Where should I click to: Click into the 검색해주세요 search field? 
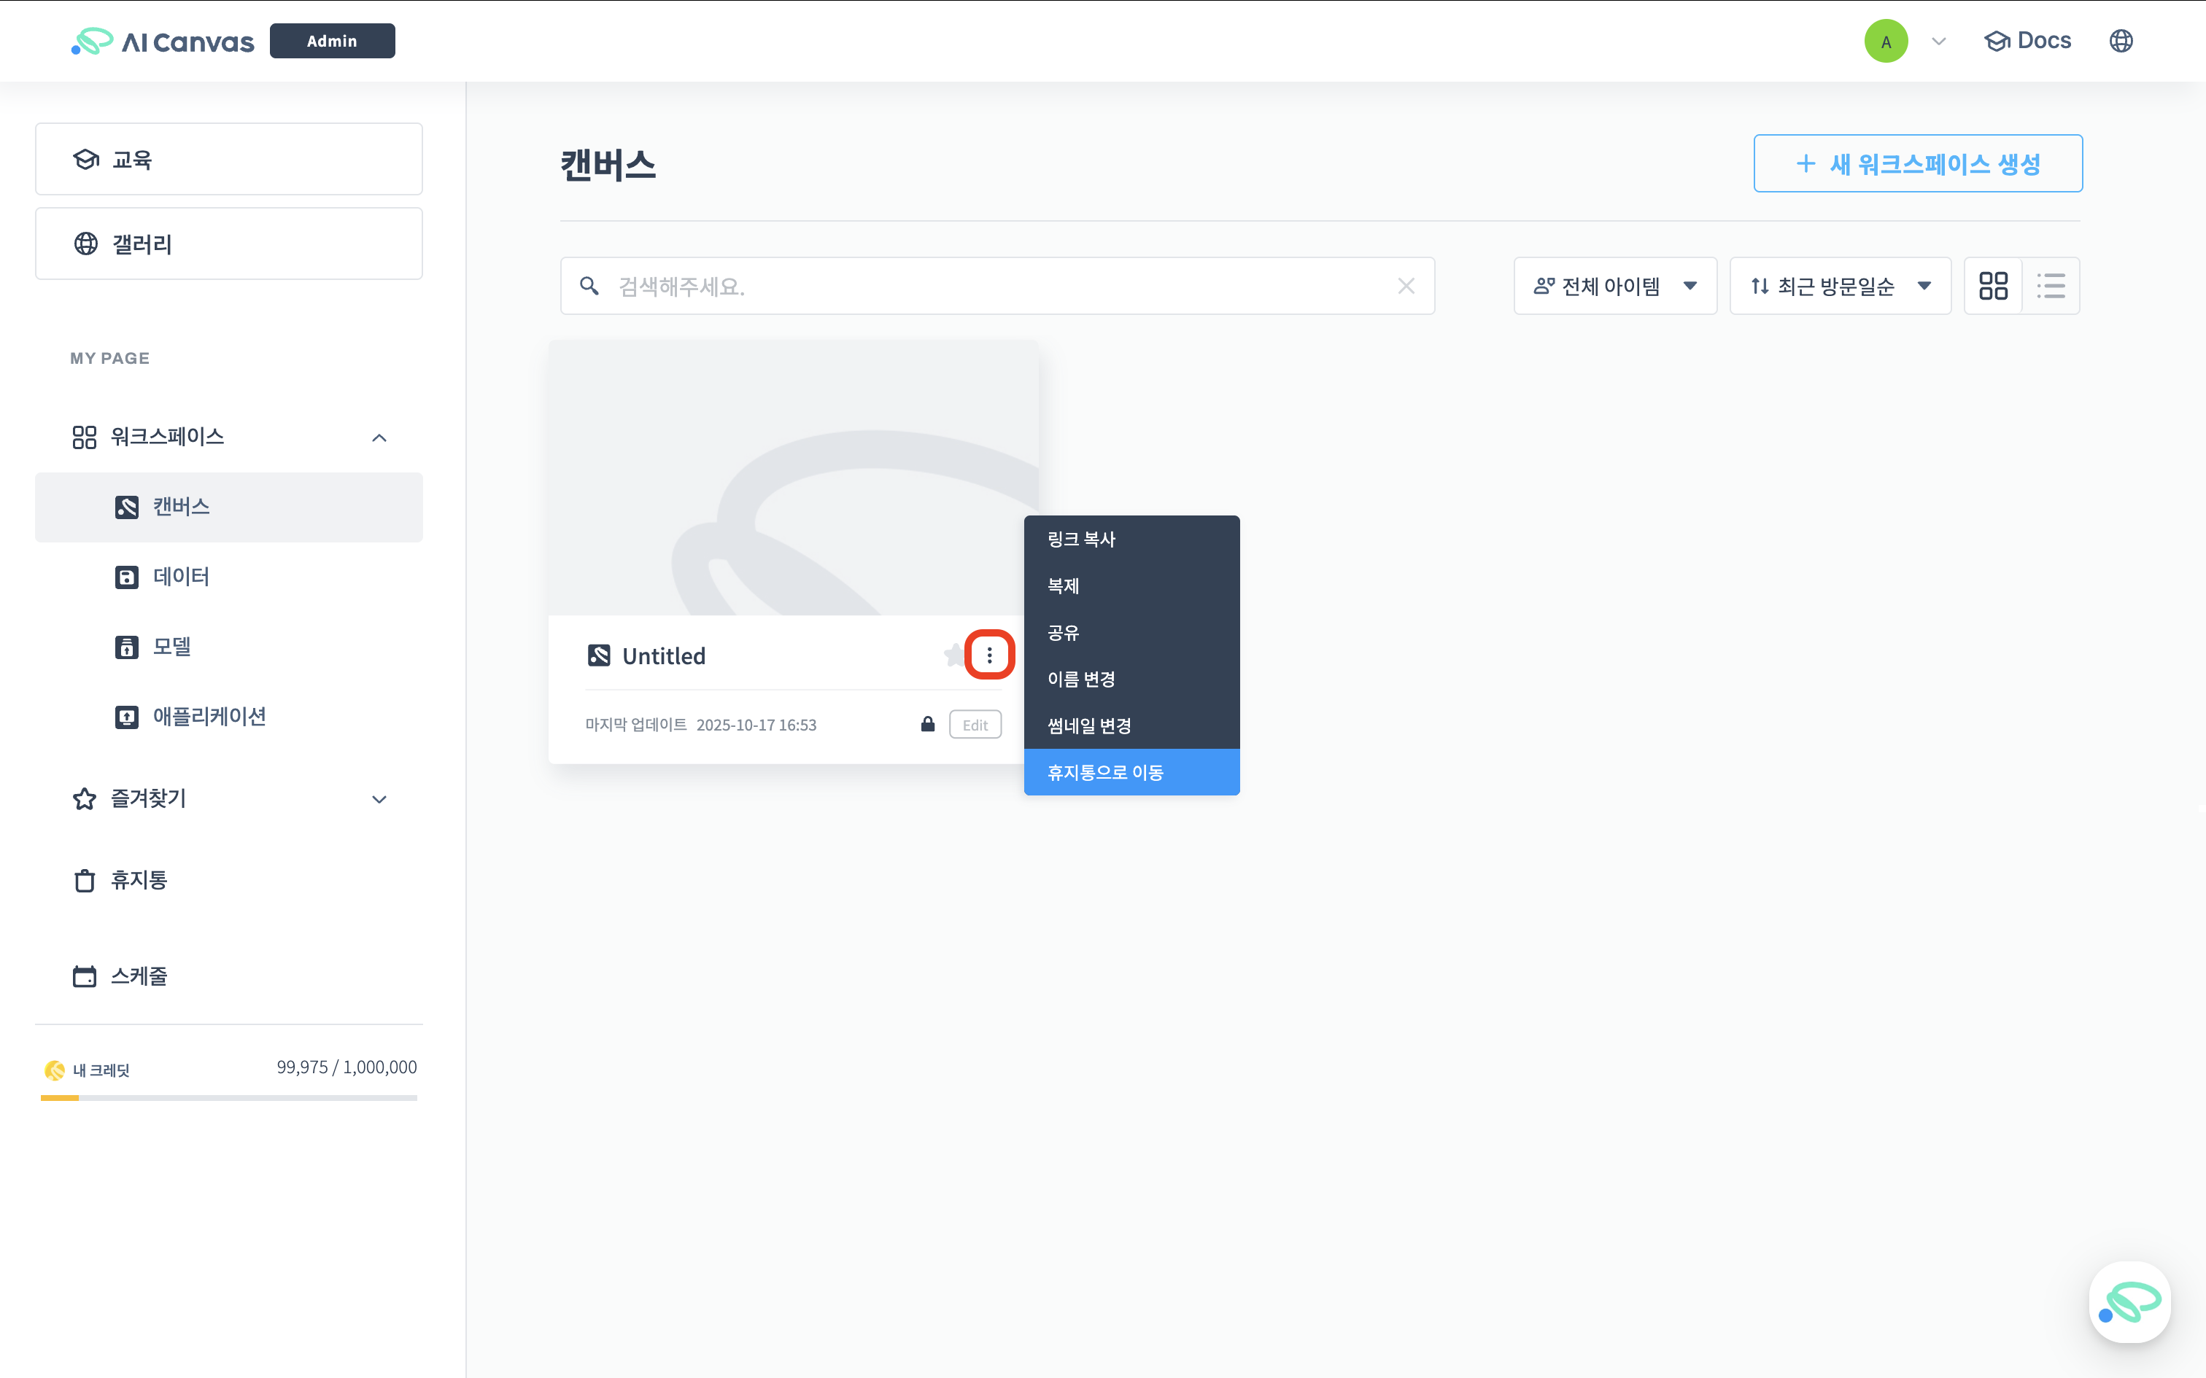[x=994, y=286]
